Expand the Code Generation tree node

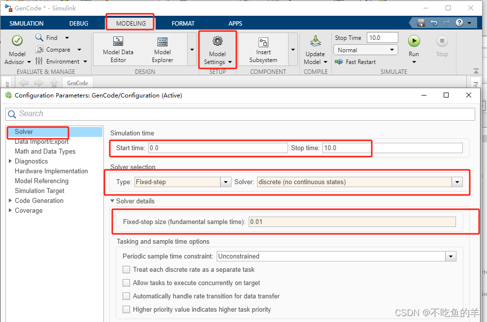click(10, 200)
